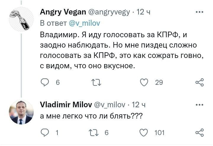Open Angry Vegan display name profile
The height and width of the screenshot is (146, 213).
point(63,12)
